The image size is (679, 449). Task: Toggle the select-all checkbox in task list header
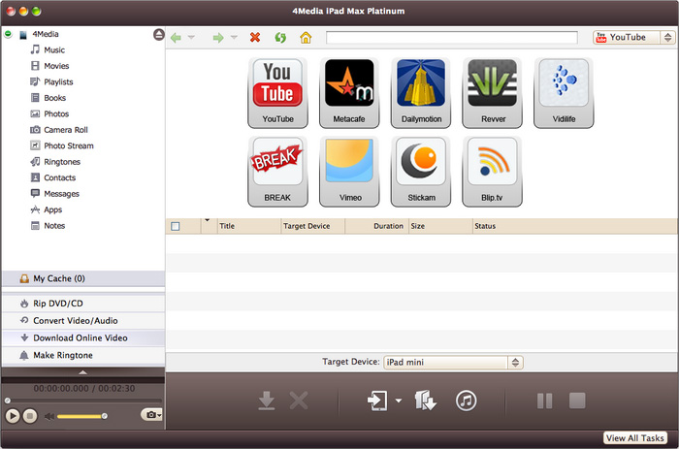click(x=176, y=226)
